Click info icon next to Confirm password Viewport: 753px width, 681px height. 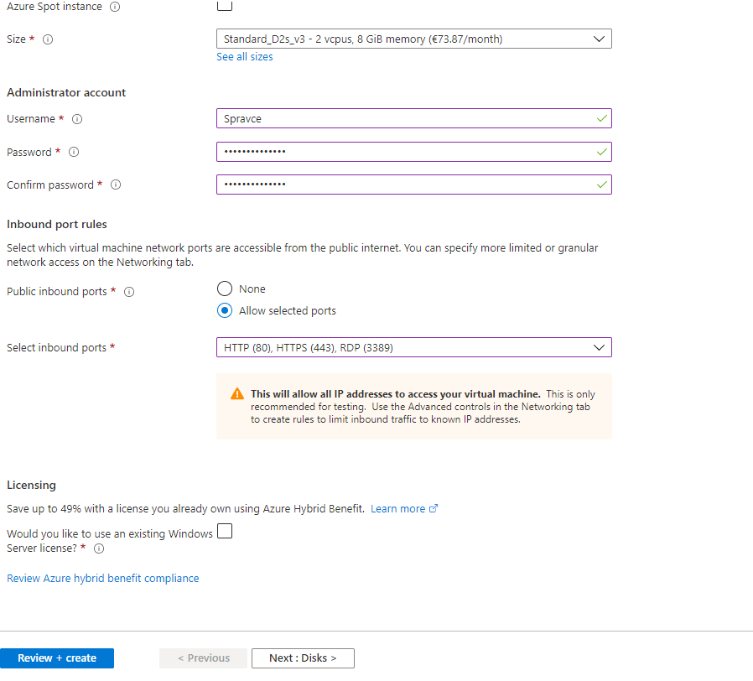pos(116,185)
